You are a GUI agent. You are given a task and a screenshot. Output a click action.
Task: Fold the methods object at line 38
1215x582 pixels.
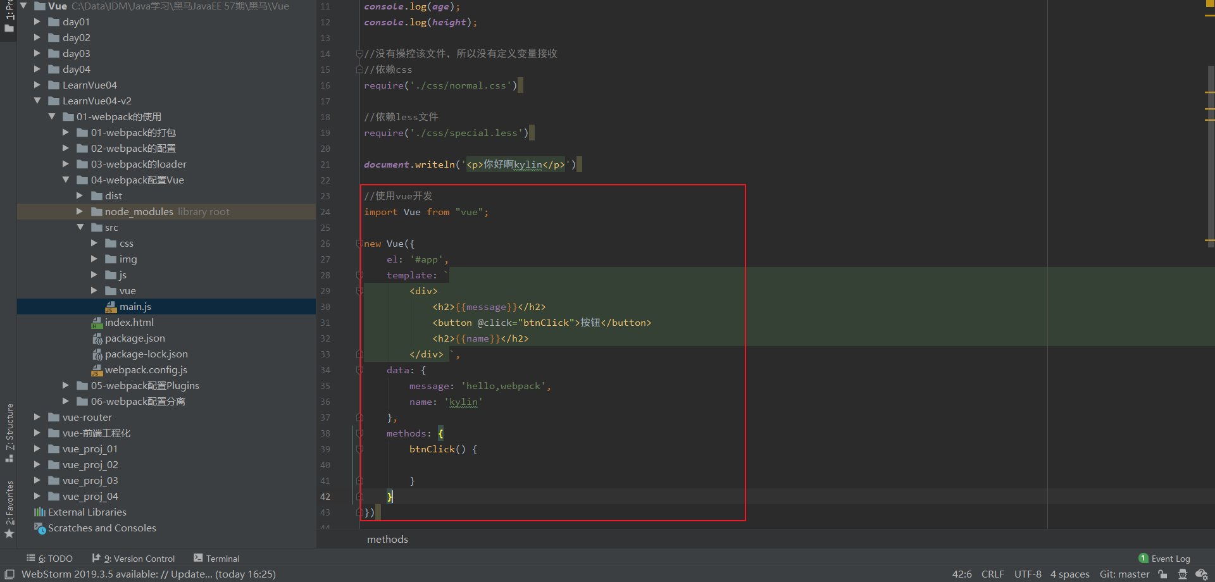(359, 433)
